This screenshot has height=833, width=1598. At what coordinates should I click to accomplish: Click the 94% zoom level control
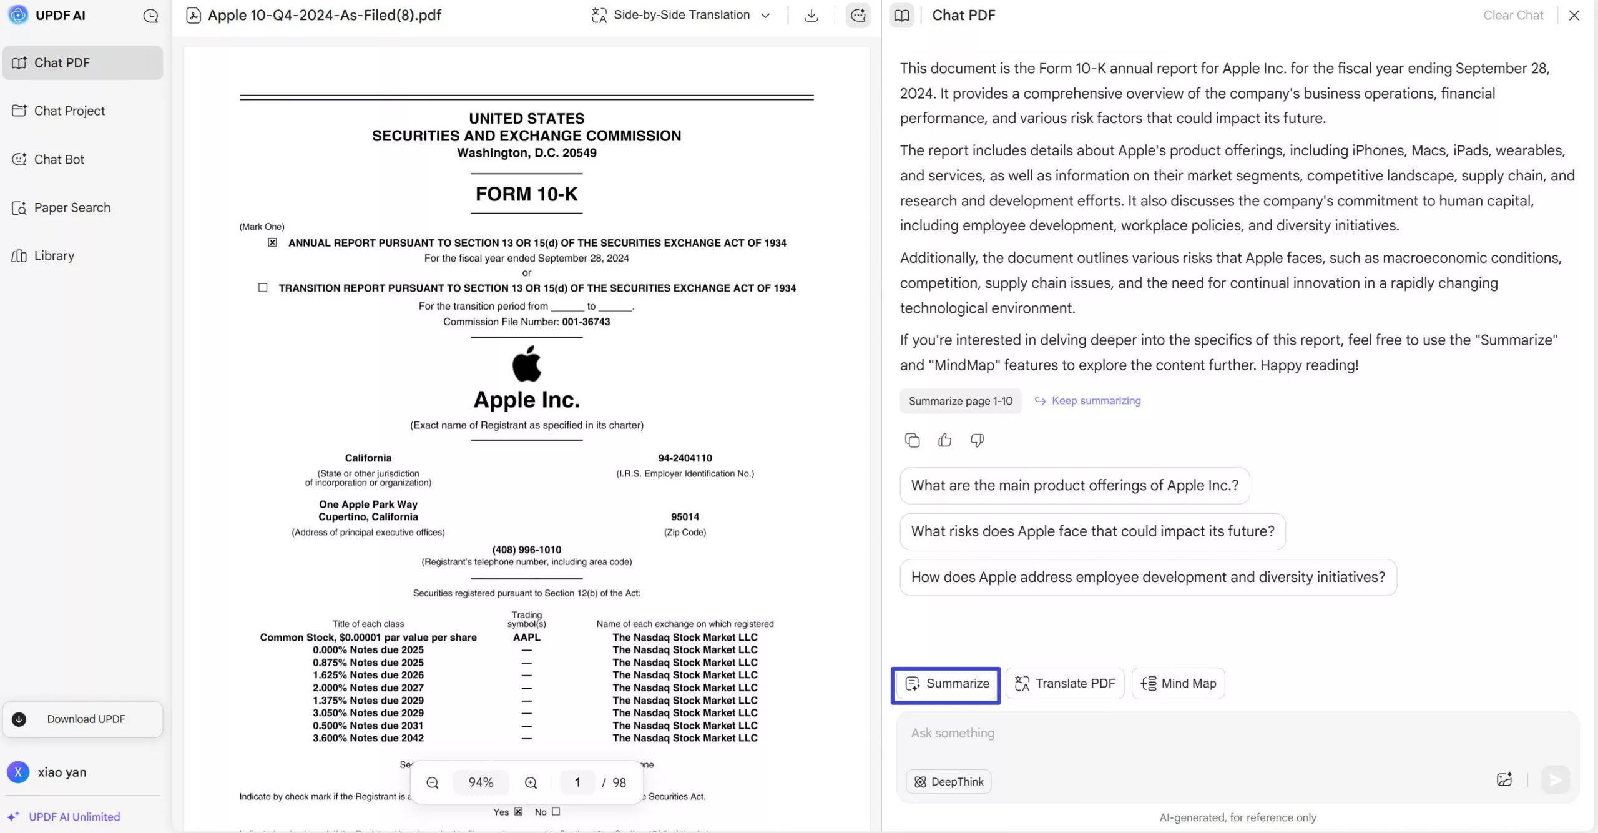(481, 782)
